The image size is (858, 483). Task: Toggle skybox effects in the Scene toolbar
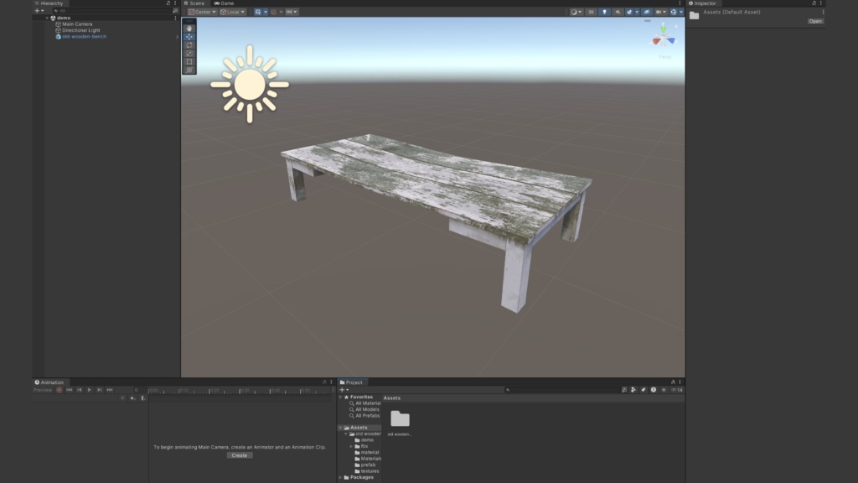coord(629,12)
